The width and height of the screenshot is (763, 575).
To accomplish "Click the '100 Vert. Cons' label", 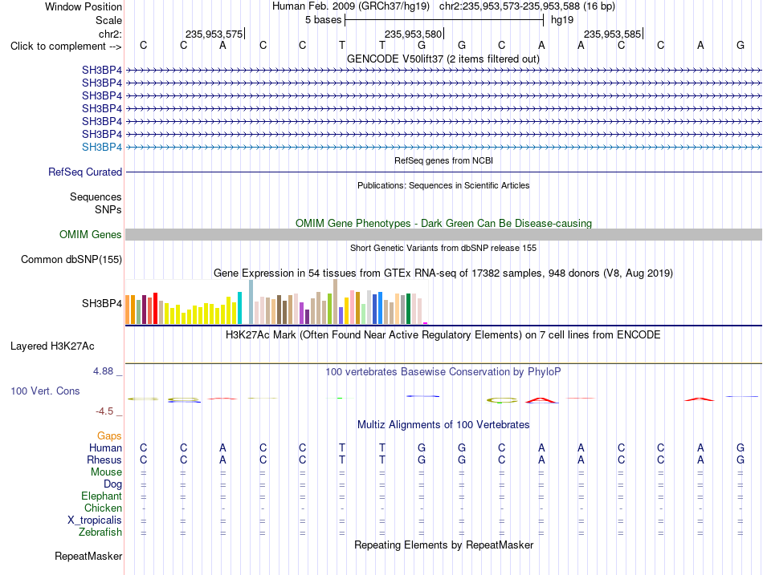I will 45,391.
